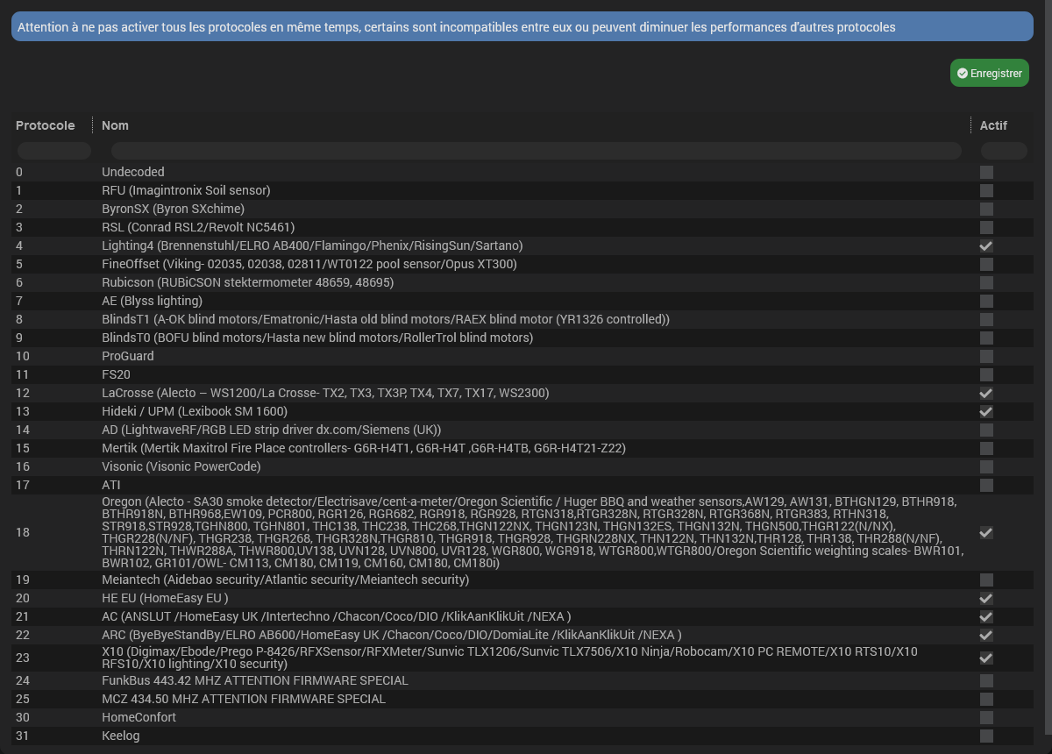Click protocol number 18 cell

pyautogui.click(x=23, y=532)
